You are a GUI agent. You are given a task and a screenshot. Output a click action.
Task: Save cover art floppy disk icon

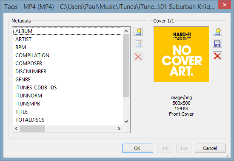(x=217, y=44)
